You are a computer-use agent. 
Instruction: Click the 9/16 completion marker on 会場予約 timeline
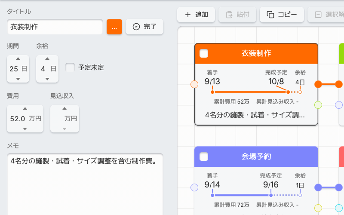(x=271, y=195)
